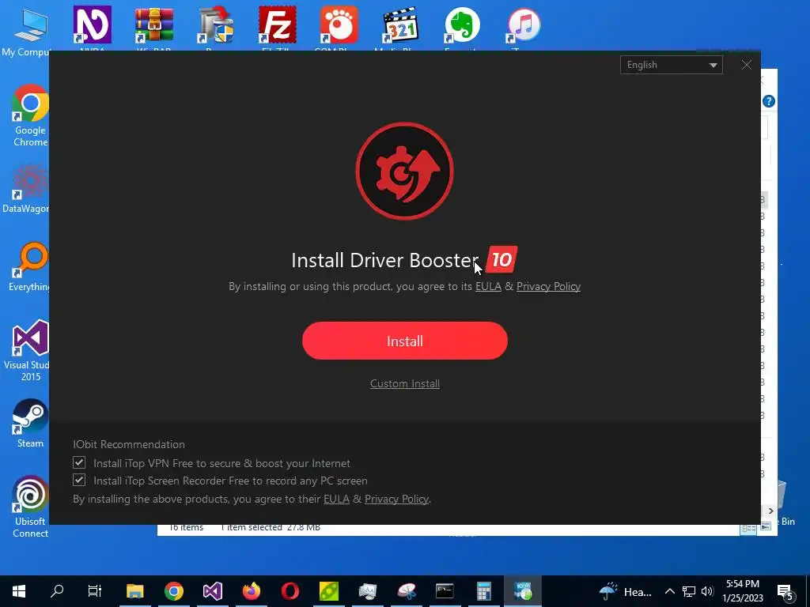Open FileZilla desktop shortcut
810x607 pixels.
pyautogui.click(x=278, y=28)
